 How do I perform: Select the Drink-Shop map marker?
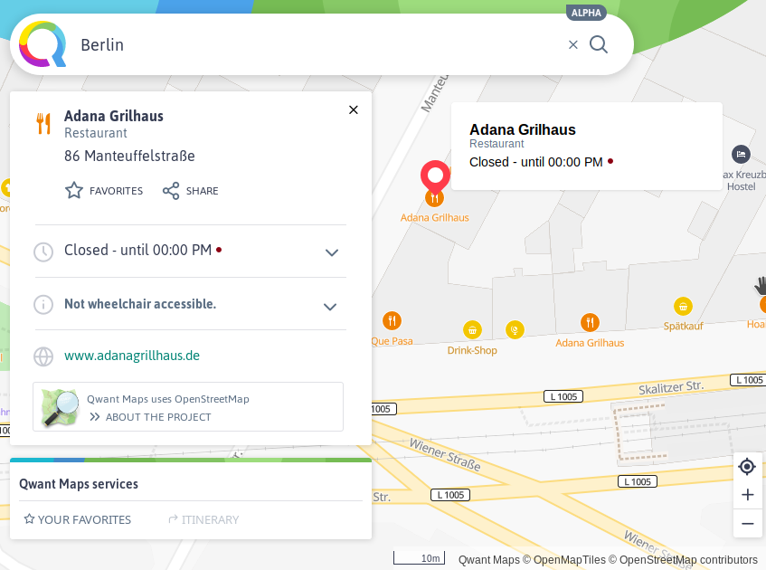click(471, 329)
